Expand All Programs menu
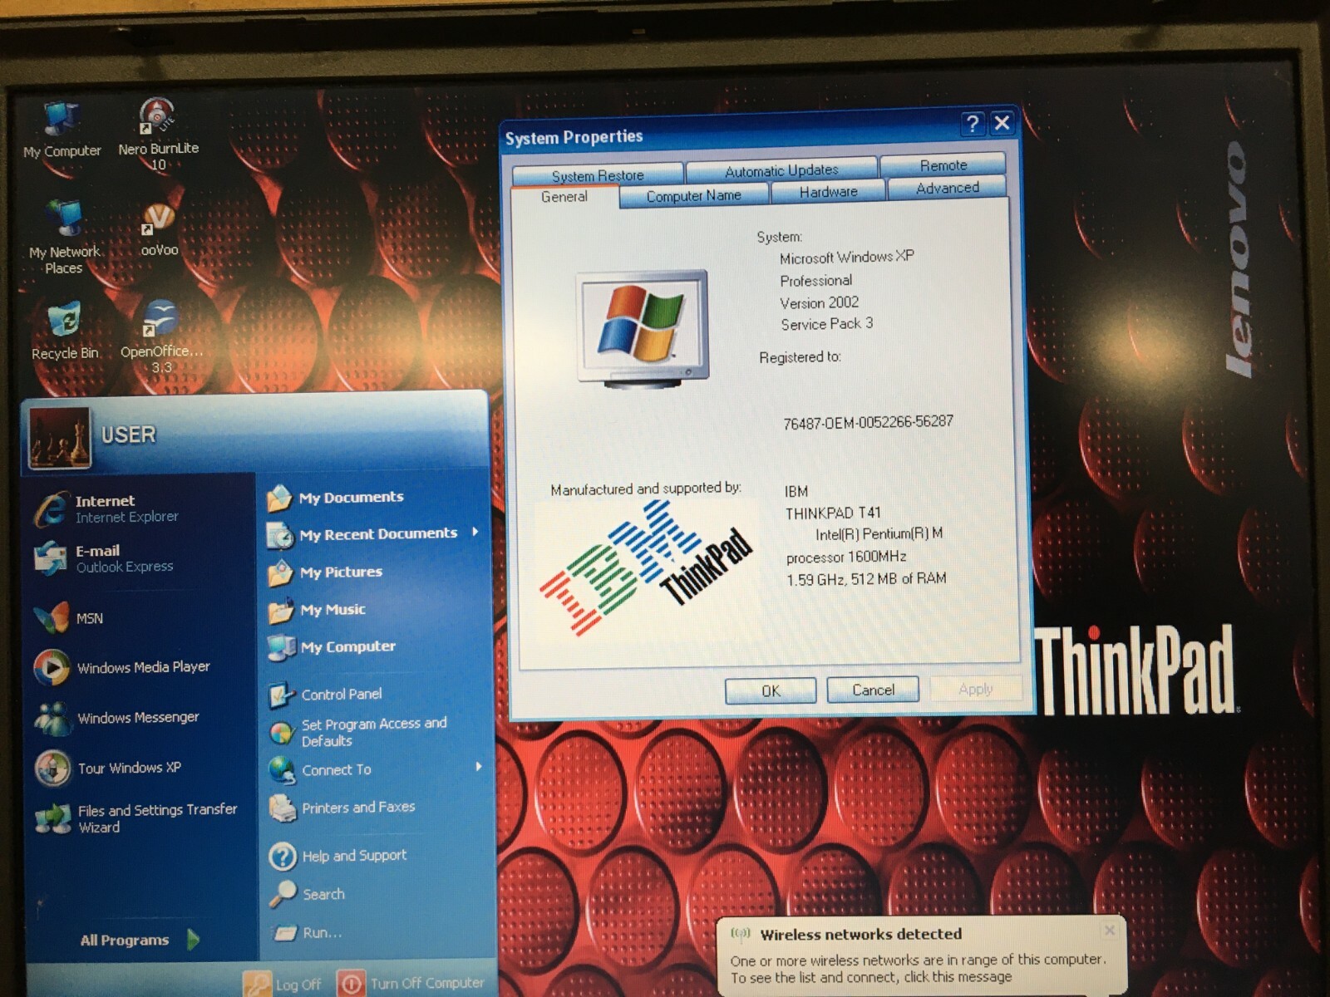The width and height of the screenshot is (1330, 997). pyautogui.click(x=139, y=940)
